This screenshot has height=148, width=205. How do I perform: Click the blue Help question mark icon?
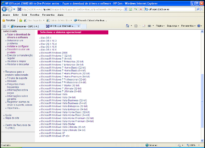199,26
